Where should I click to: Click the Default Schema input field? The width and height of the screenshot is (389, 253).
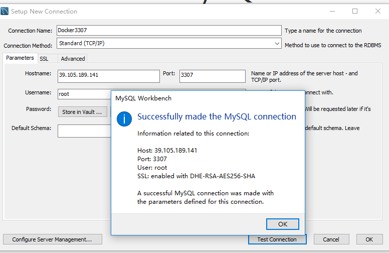(x=84, y=131)
